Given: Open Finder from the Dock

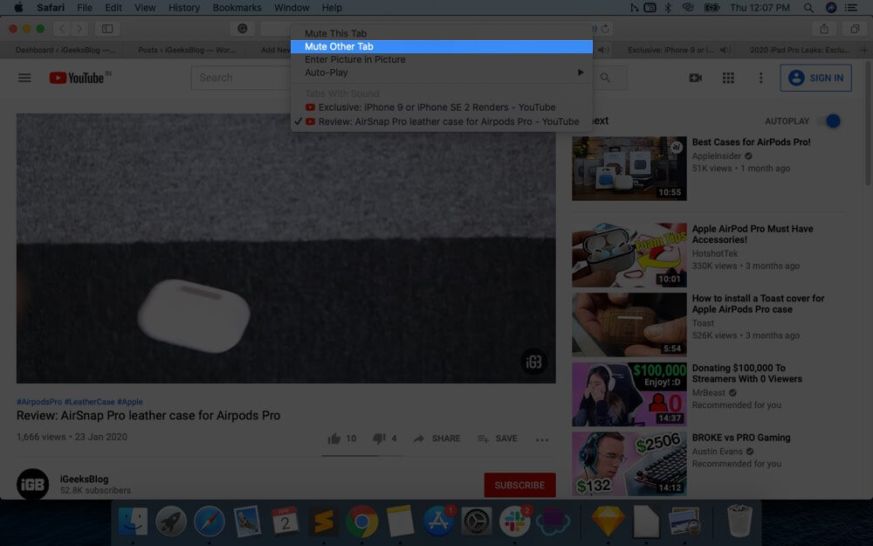Looking at the screenshot, I should 133,522.
